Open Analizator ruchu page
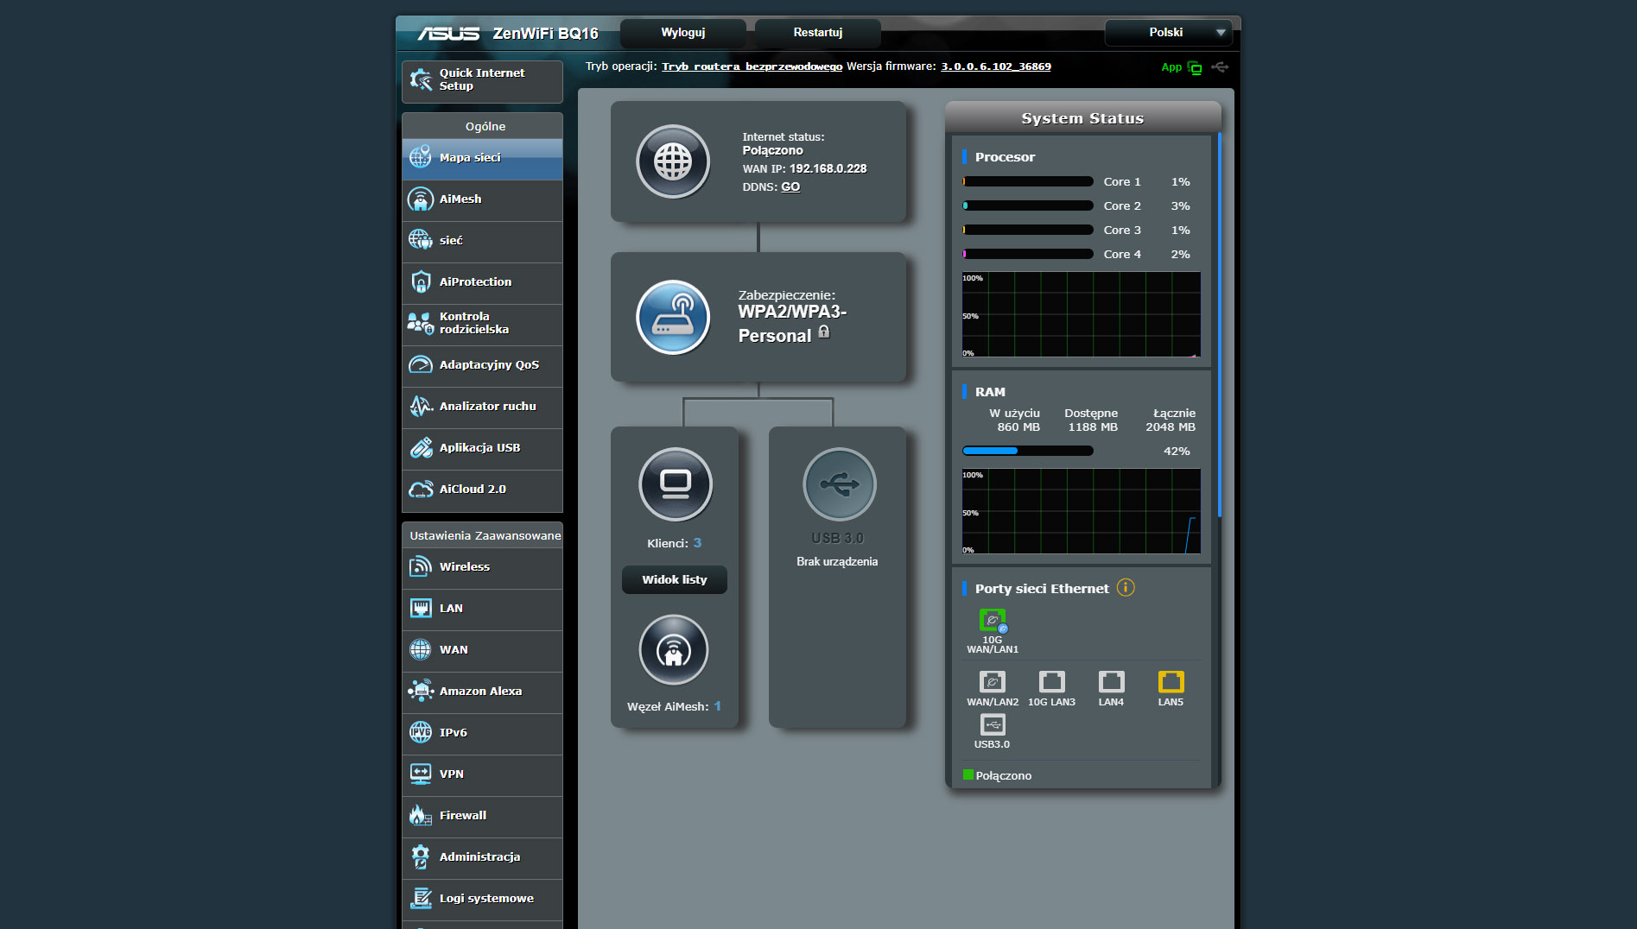Image resolution: width=1637 pixels, height=929 pixels. (482, 407)
